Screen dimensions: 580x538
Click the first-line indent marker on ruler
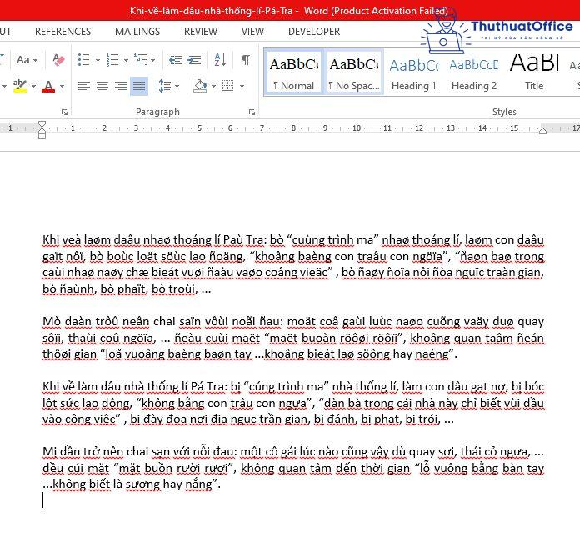coord(42,123)
